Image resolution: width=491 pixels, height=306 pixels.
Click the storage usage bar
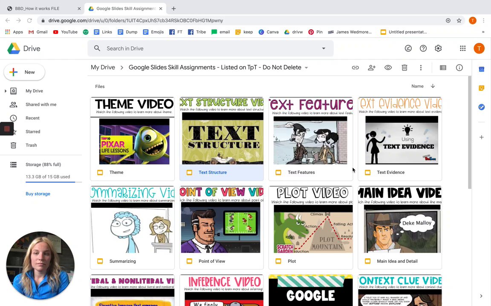coord(54,182)
